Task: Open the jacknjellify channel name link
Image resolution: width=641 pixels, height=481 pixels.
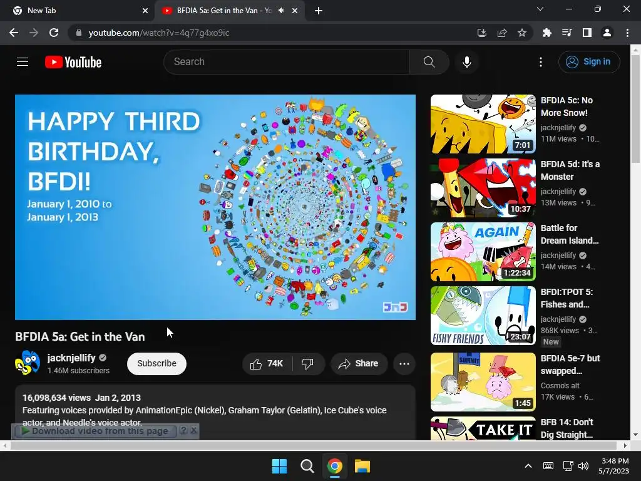Action: pyautogui.click(x=71, y=358)
